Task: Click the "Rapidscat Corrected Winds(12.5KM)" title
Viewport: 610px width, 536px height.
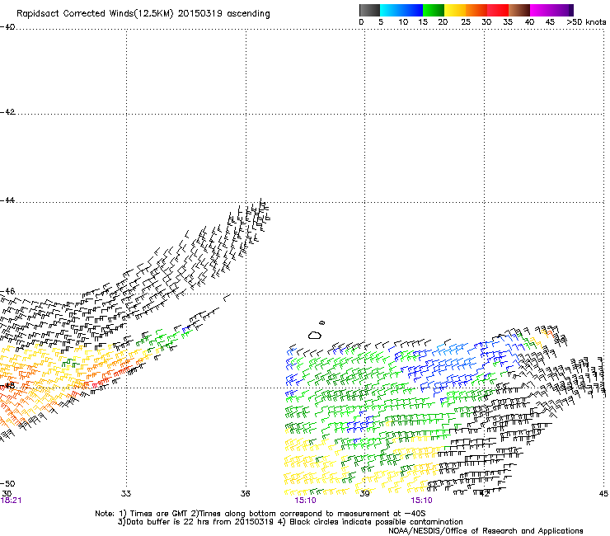Action: [x=95, y=14]
